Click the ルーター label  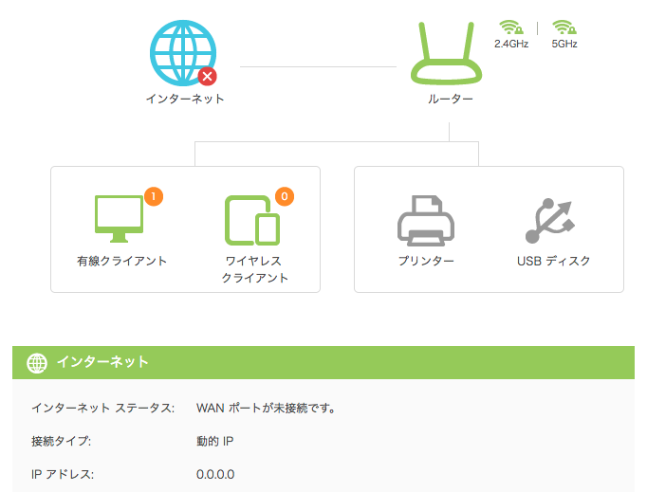pyautogui.click(x=451, y=99)
